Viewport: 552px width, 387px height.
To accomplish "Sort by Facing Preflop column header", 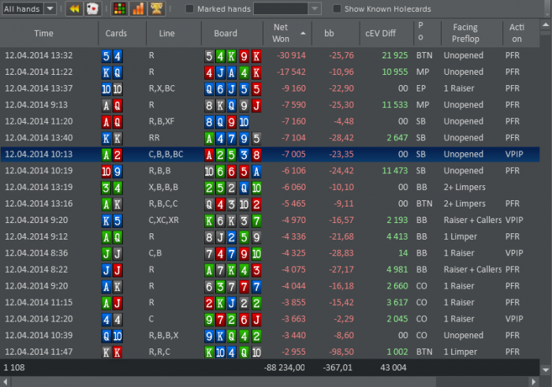I will coord(465,33).
